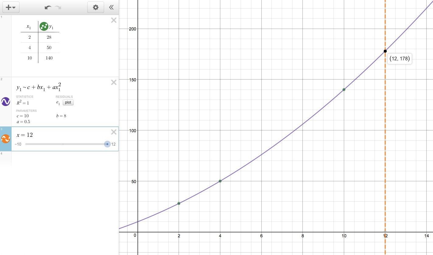433x255 pixels.
Task: Remove the x = 12 expression
Action: click(x=113, y=132)
